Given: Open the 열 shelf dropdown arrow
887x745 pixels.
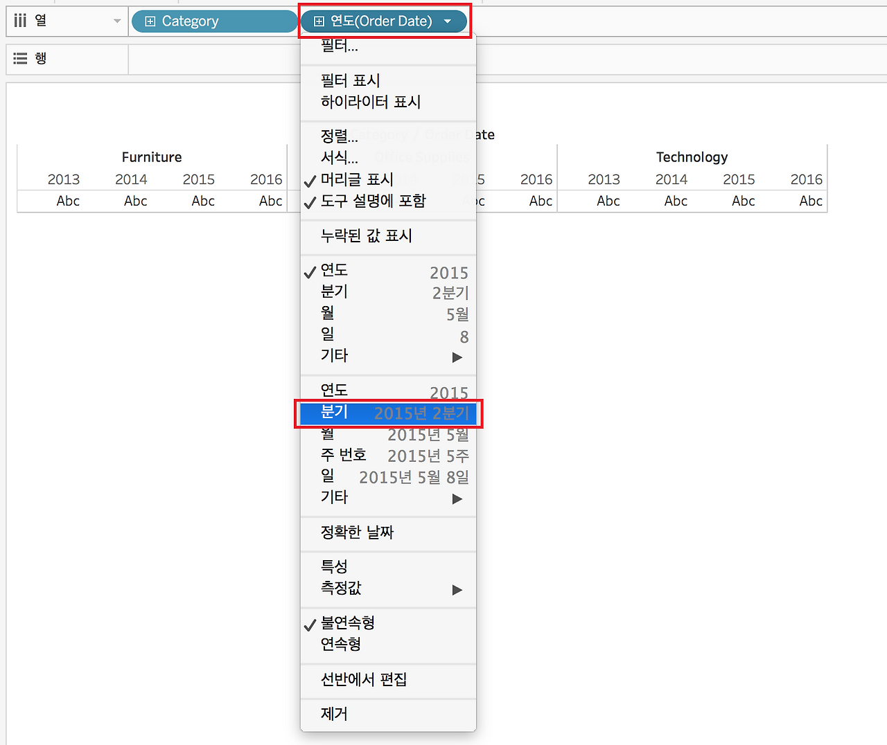Looking at the screenshot, I should point(117,21).
